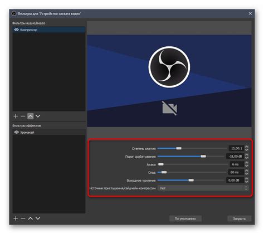The height and width of the screenshot is (234, 264).
Task: Increase threshold dB with up stepper
Action: (x=247, y=155)
